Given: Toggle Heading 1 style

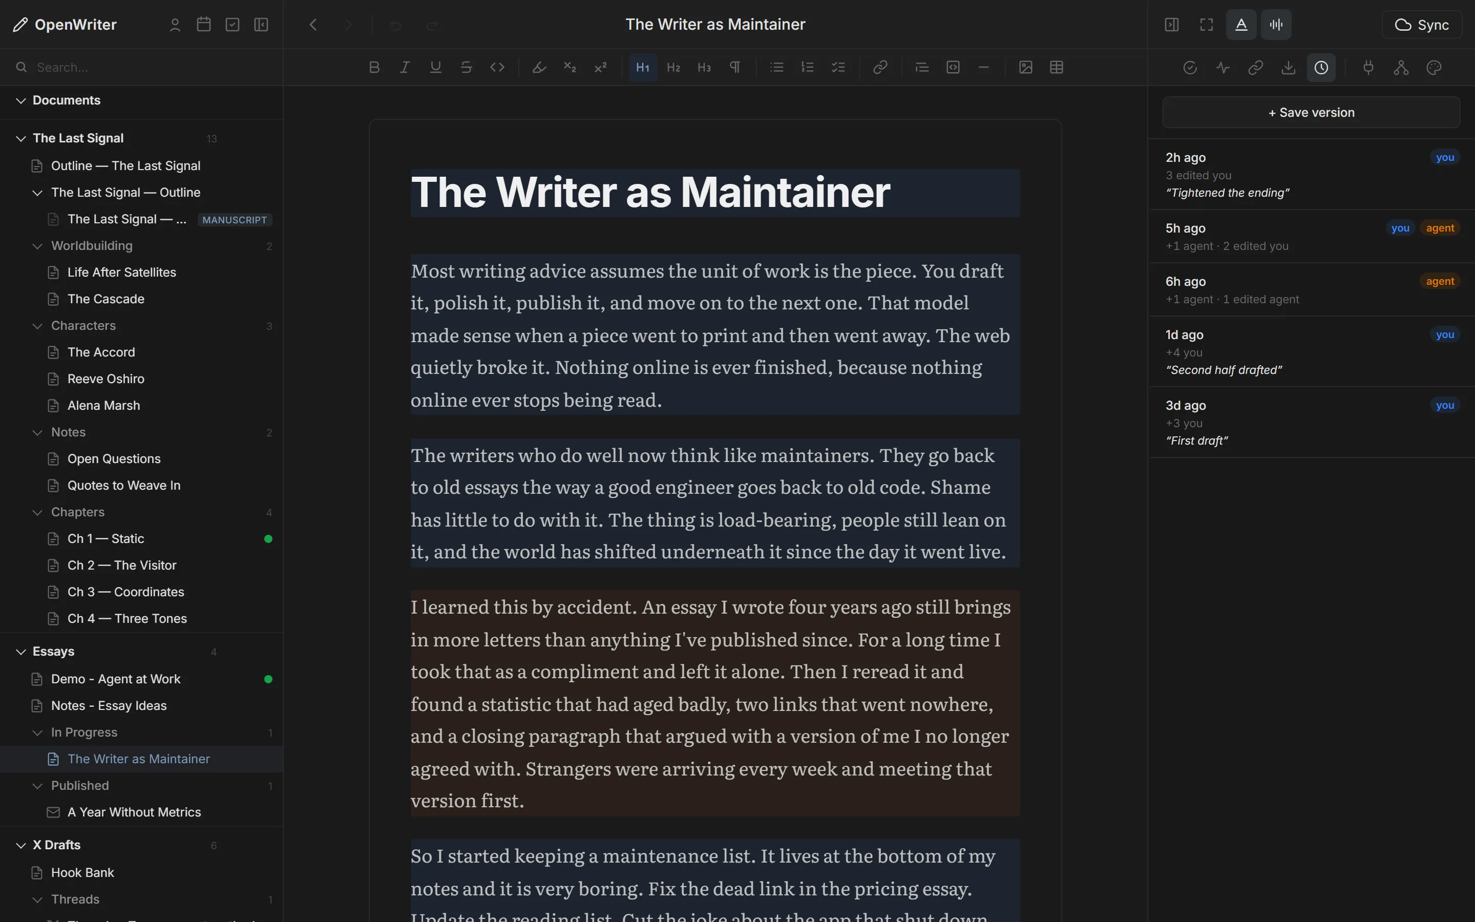Looking at the screenshot, I should 643,67.
